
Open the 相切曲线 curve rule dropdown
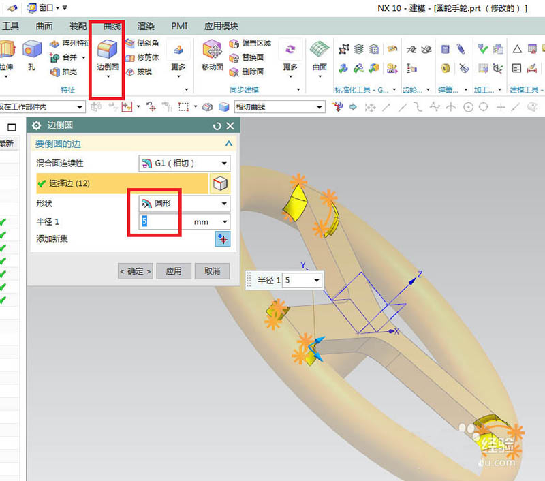pos(319,107)
